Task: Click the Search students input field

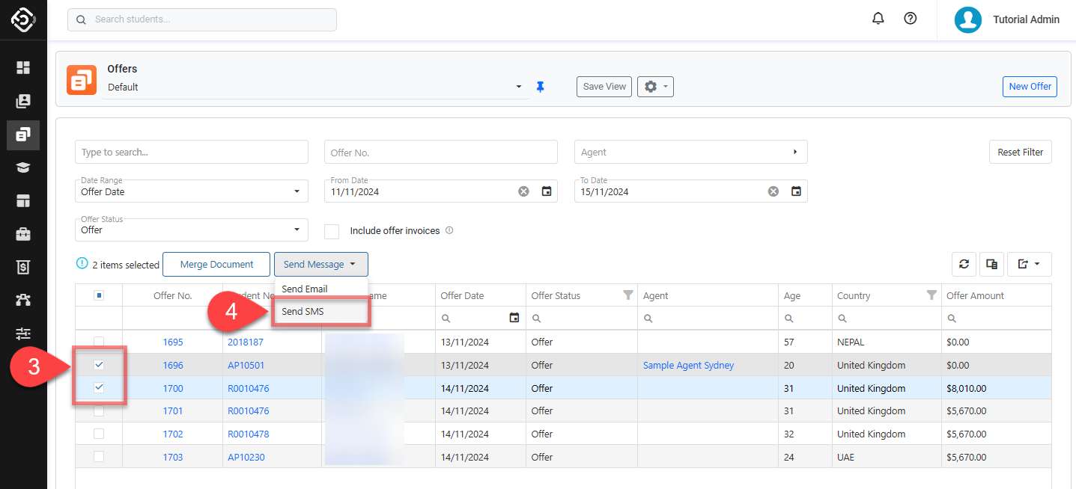Action: click(x=202, y=19)
